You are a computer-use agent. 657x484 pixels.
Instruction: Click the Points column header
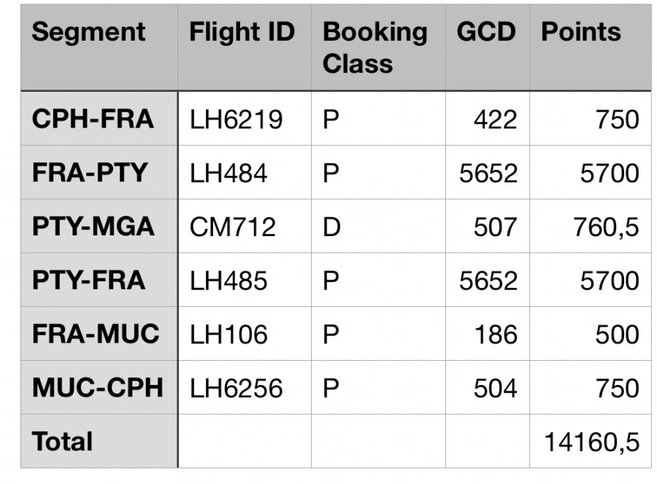coord(581,33)
